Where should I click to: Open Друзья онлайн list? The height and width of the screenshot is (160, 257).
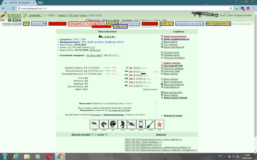pos(81,135)
